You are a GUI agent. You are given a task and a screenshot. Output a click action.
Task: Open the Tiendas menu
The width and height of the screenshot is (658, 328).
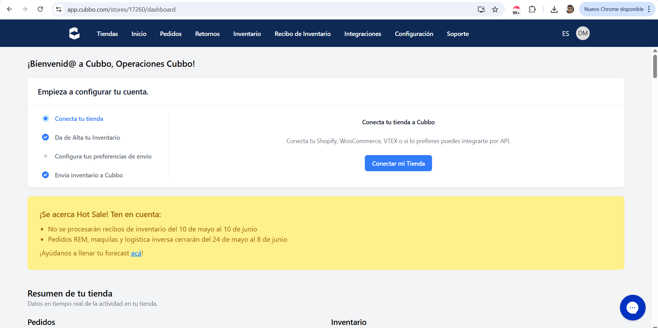click(x=107, y=34)
